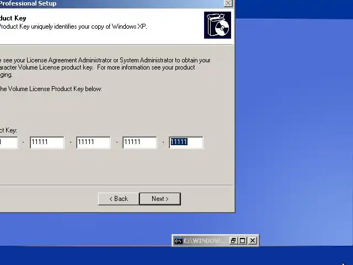This screenshot has height=265, width=353.
Task: Select the third product key segment box
Action: [x=93, y=142]
